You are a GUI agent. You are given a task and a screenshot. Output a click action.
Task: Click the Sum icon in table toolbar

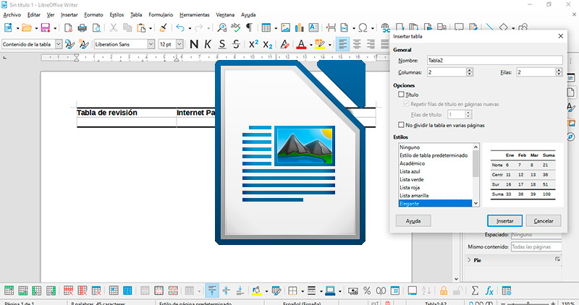click(x=475, y=291)
